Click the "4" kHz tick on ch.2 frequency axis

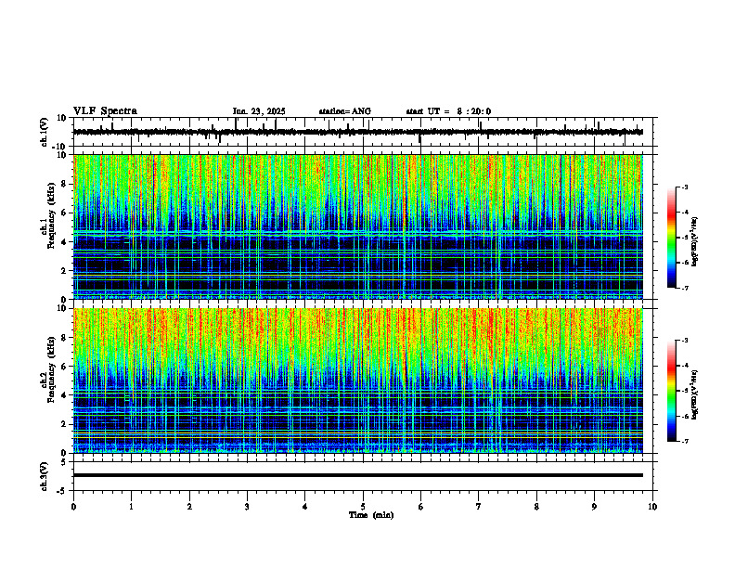tap(65, 395)
